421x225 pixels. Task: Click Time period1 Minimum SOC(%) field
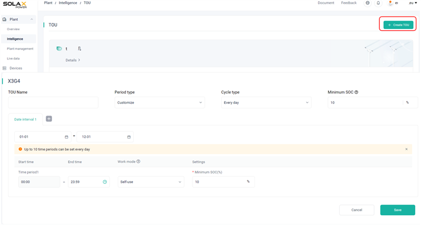pos(223,182)
